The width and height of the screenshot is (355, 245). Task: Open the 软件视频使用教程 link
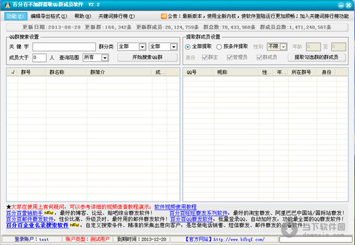pos(175,207)
